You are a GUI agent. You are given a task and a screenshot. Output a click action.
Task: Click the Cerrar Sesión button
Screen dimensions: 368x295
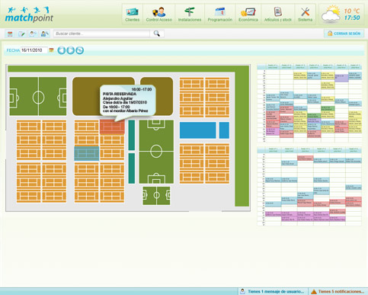(x=344, y=34)
